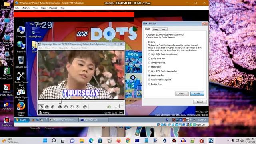Image resolution: width=256 pixels, height=144 pixels.
Task: Open Machine menu in VirtualBox window
Action: coord(26,8)
